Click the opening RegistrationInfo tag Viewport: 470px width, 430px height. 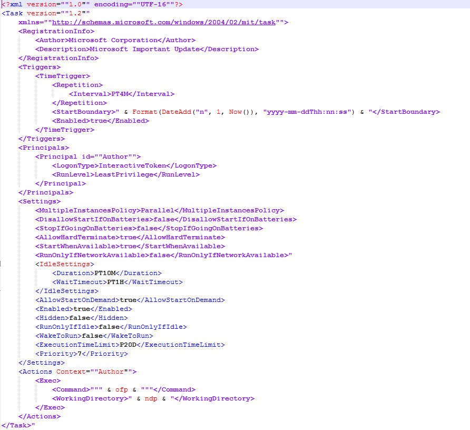point(56,31)
